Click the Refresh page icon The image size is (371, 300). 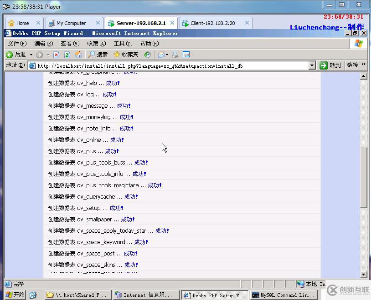click(67, 55)
